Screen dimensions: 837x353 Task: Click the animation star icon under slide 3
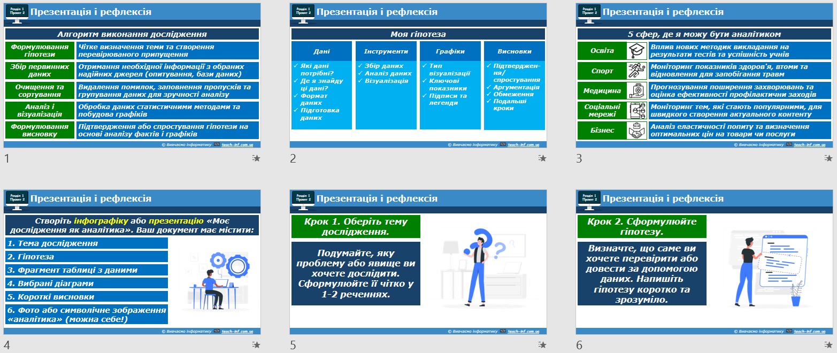point(828,158)
